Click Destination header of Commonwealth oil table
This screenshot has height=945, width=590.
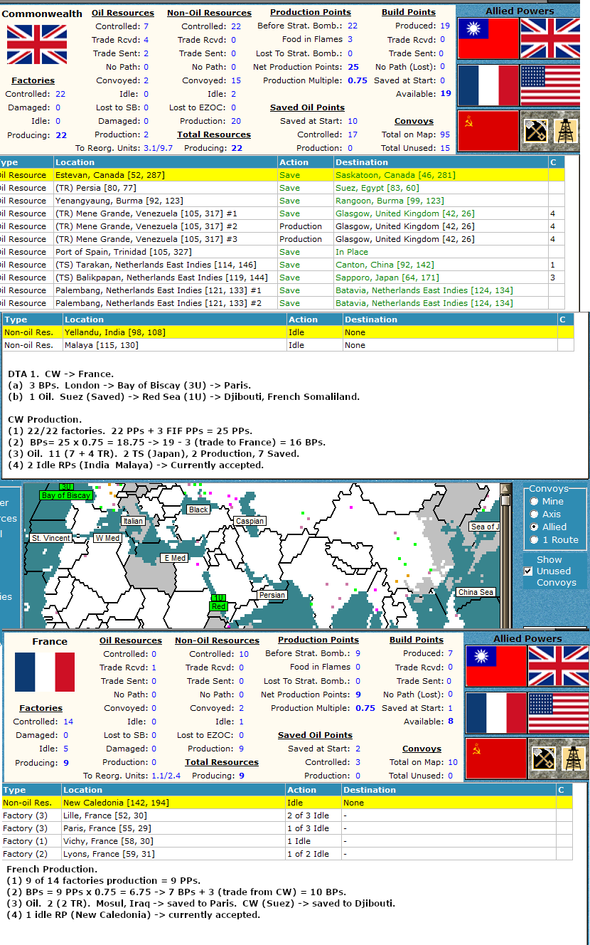[x=440, y=162]
